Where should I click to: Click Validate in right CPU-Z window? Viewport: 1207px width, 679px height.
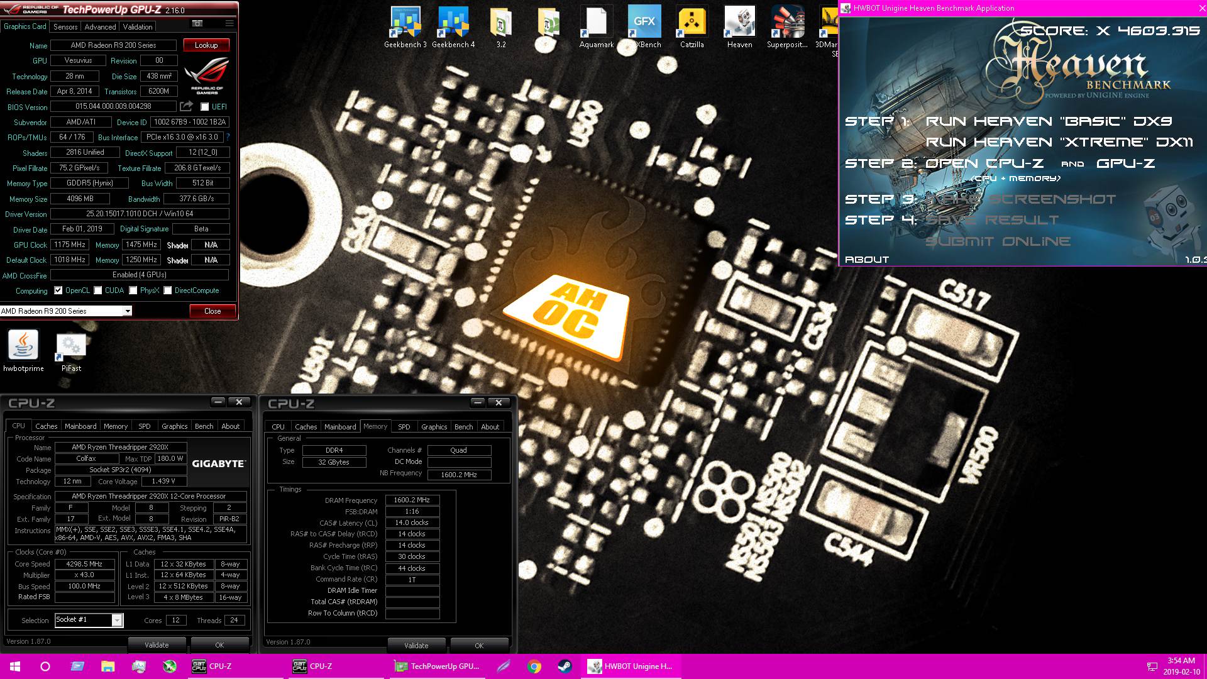click(x=416, y=646)
